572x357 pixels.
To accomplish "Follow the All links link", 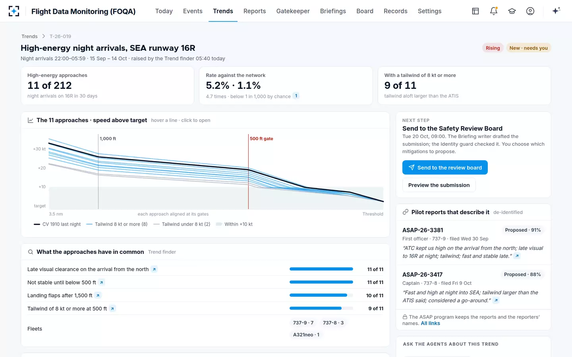I will (430, 323).
